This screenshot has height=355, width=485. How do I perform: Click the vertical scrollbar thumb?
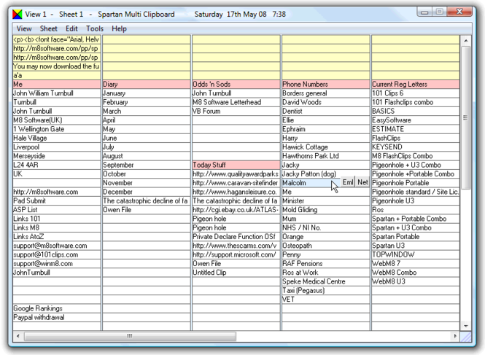[465, 117]
